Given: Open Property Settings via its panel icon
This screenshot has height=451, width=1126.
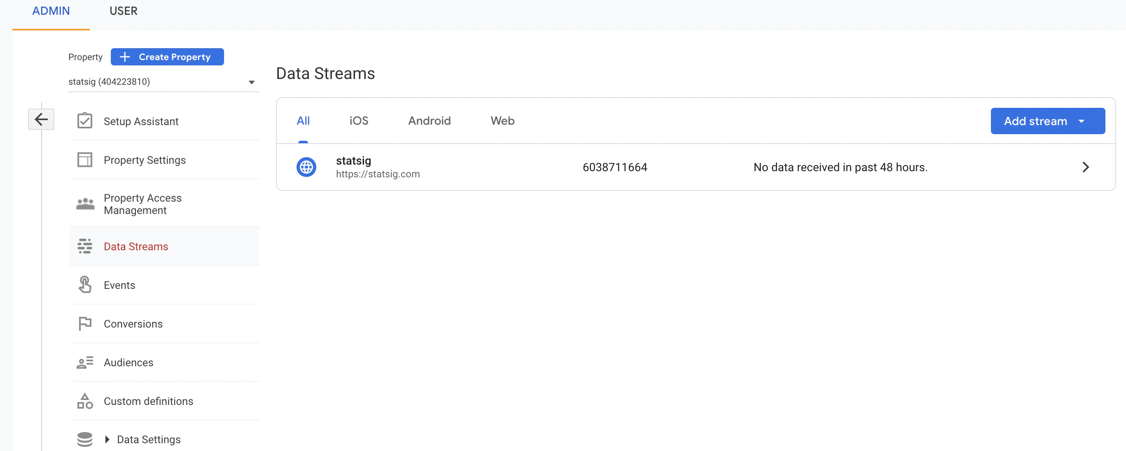Looking at the screenshot, I should (x=85, y=160).
